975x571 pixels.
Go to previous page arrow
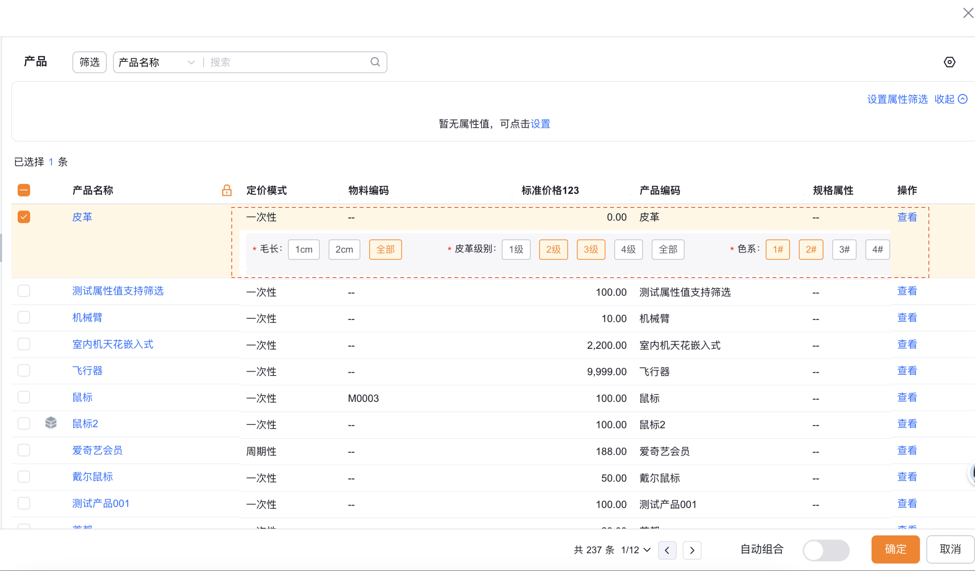pyautogui.click(x=667, y=550)
